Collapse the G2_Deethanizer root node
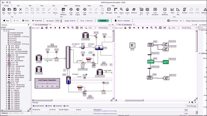 point(2,29)
